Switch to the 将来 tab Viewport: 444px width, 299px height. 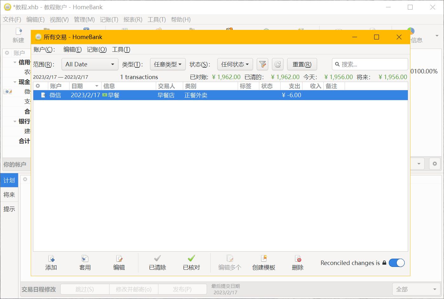[x=9, y=194]
